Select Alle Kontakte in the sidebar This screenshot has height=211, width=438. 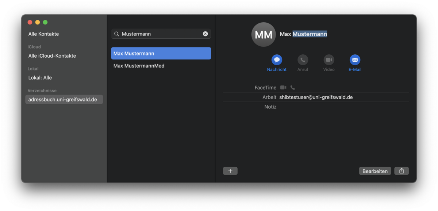44,34
